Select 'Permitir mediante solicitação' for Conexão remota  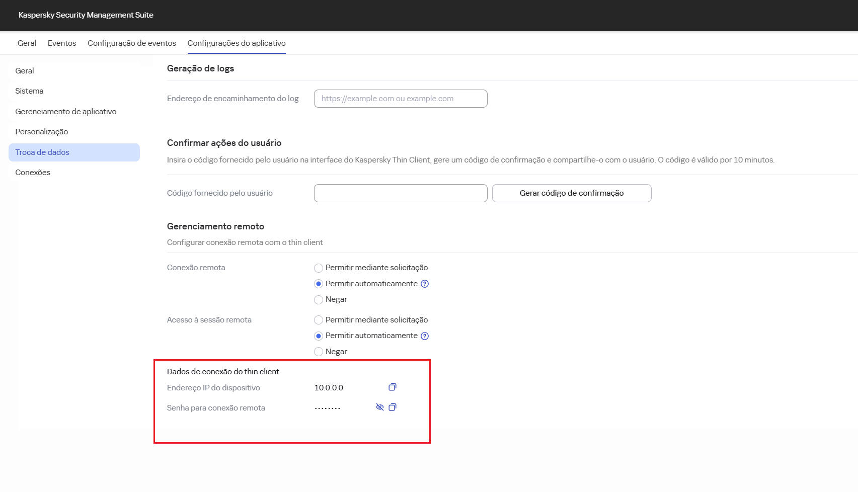coord(318,268)
